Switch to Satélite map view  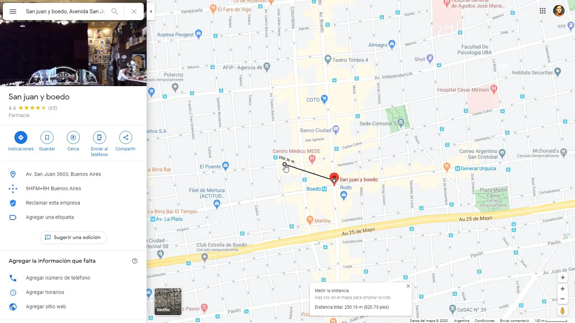click(x=168, y=301)
